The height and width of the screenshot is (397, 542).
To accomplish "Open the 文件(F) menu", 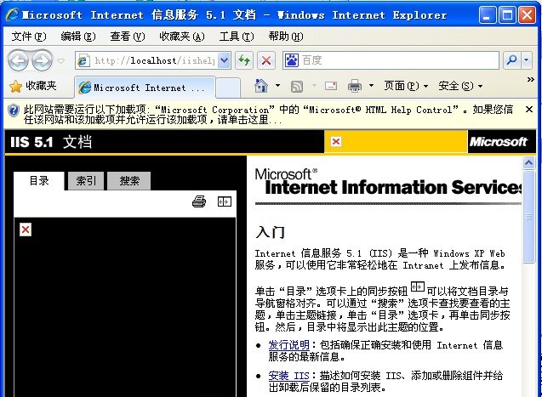I will (x=29, y=37).
